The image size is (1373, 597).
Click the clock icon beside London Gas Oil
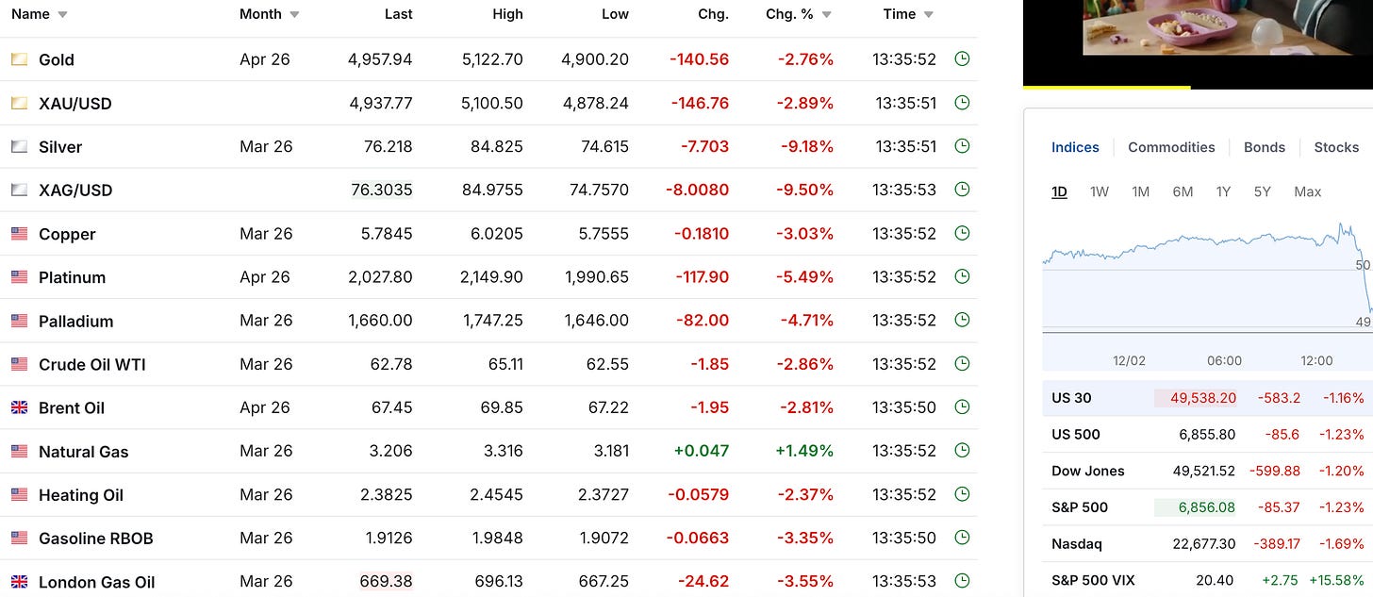pos(962,581)
